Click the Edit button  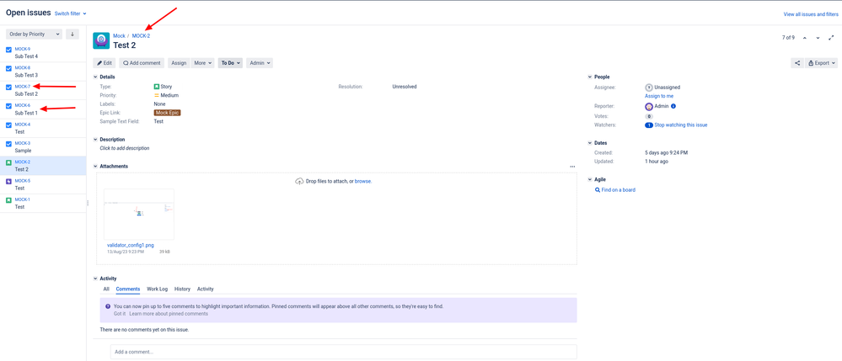(x=105, y=63)
